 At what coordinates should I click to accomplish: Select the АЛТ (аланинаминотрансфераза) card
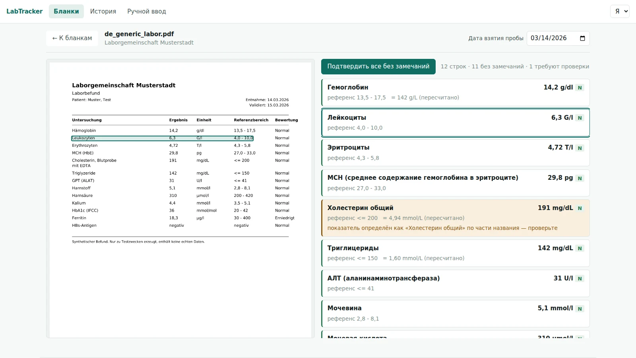coord(455,283)
